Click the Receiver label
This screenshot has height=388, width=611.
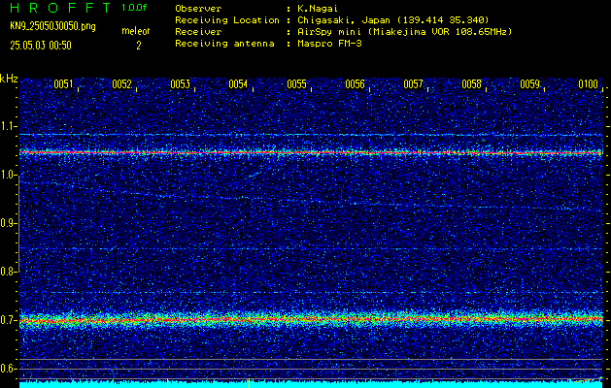(198, 31)
